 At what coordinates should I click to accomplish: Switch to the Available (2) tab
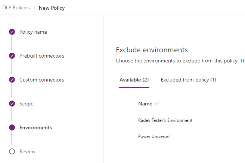tap(134, 80)
